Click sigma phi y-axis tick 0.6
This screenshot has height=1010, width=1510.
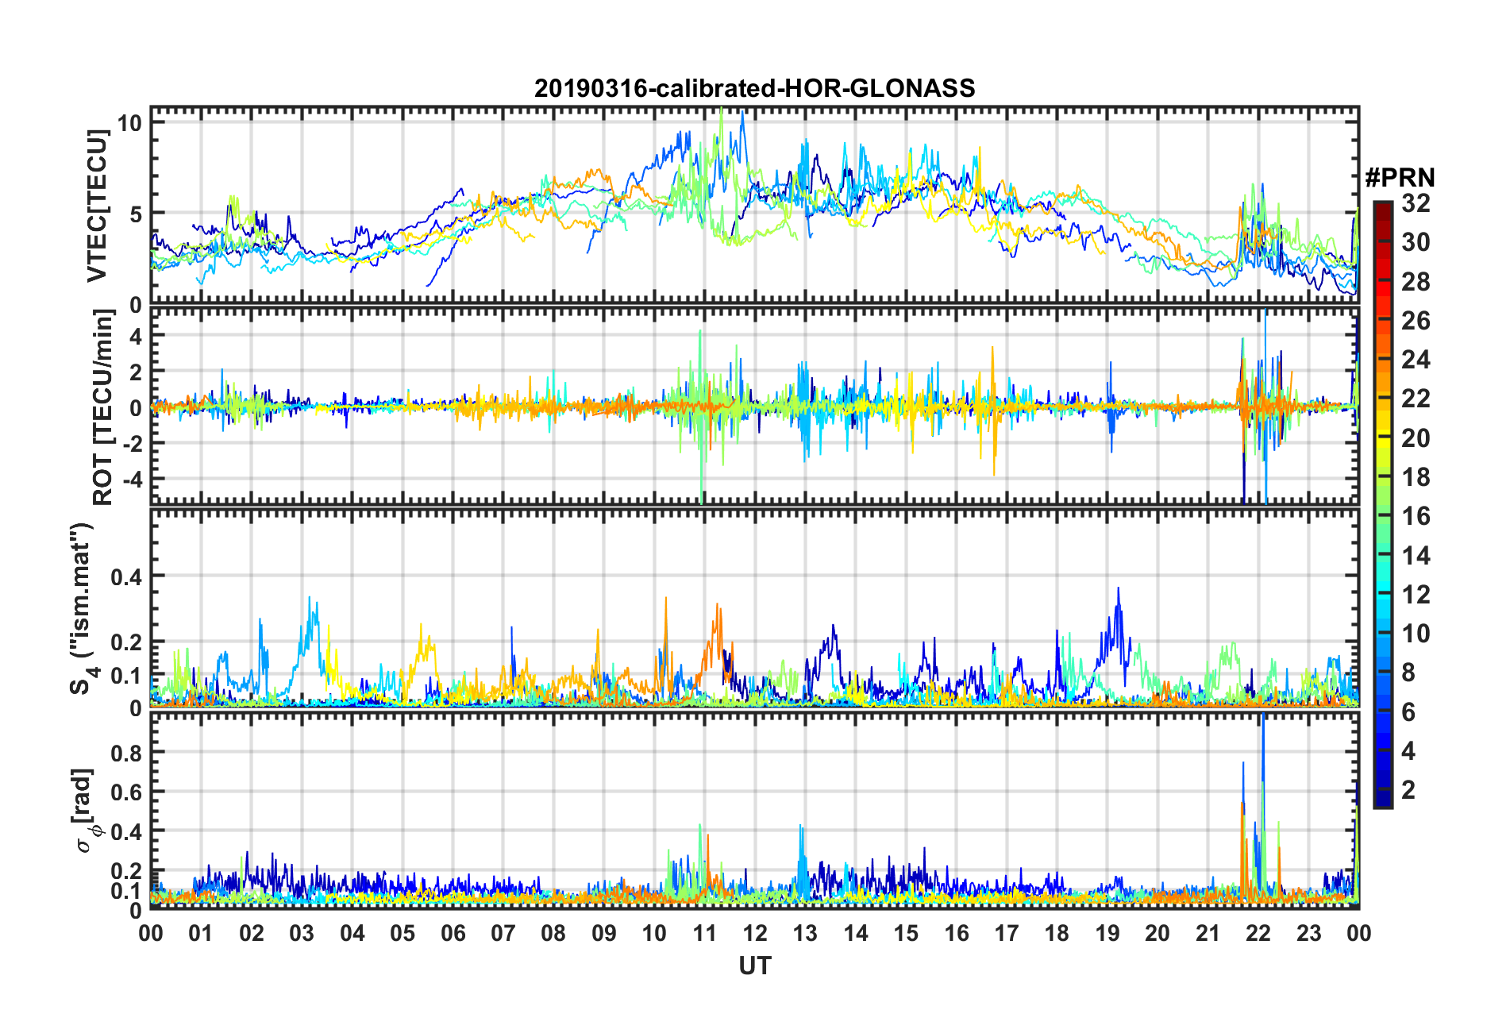(x=127, y=792)
